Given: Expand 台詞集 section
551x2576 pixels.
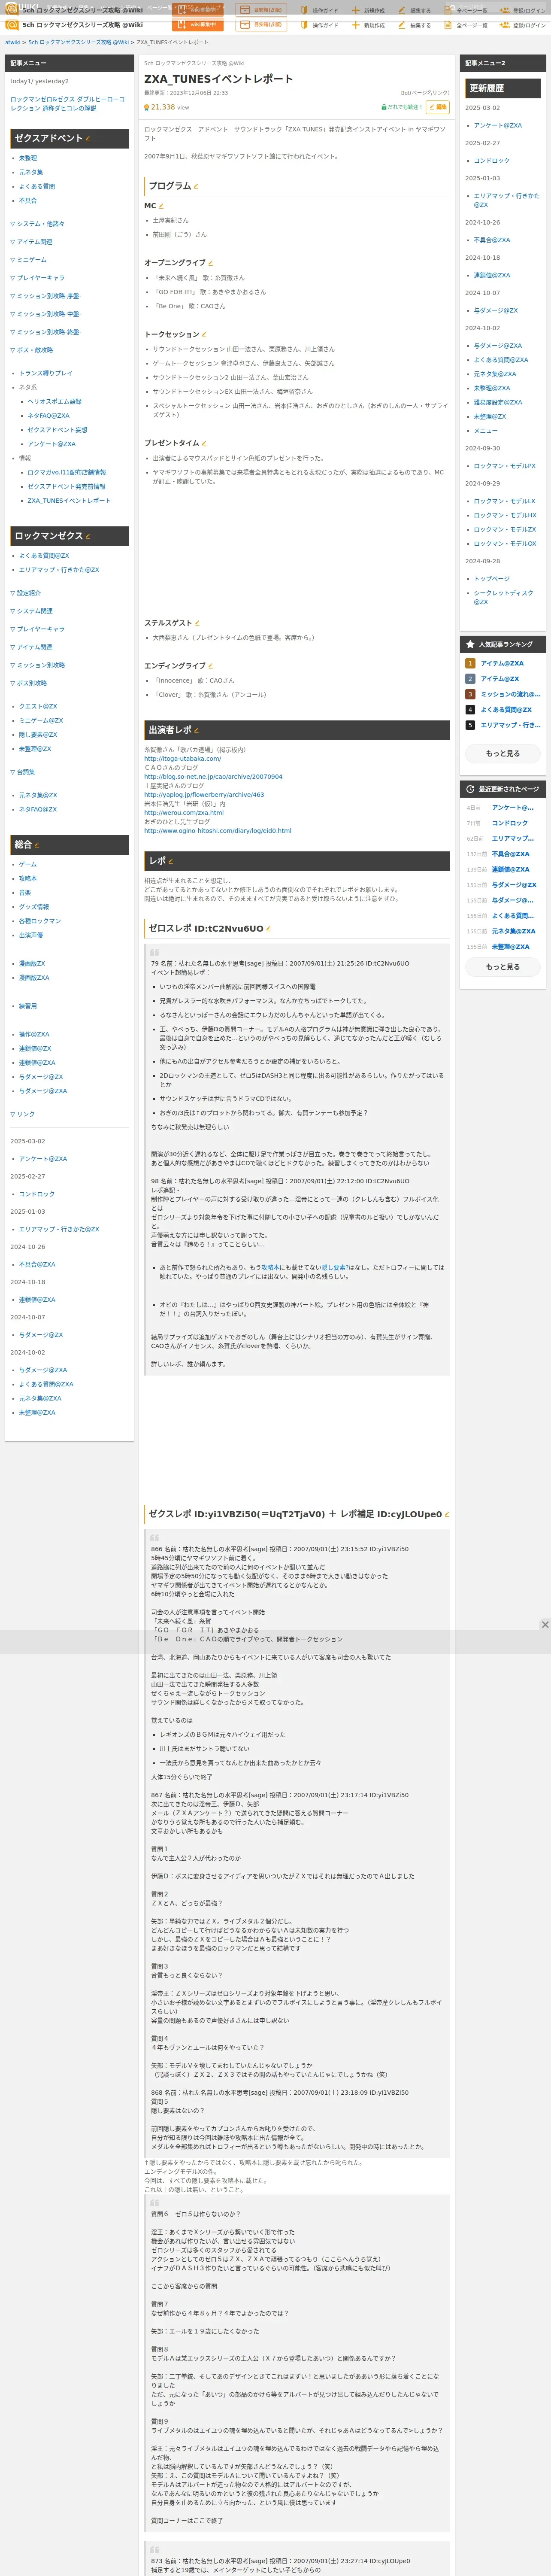Looking at the screenshot, I should [22, 772].
